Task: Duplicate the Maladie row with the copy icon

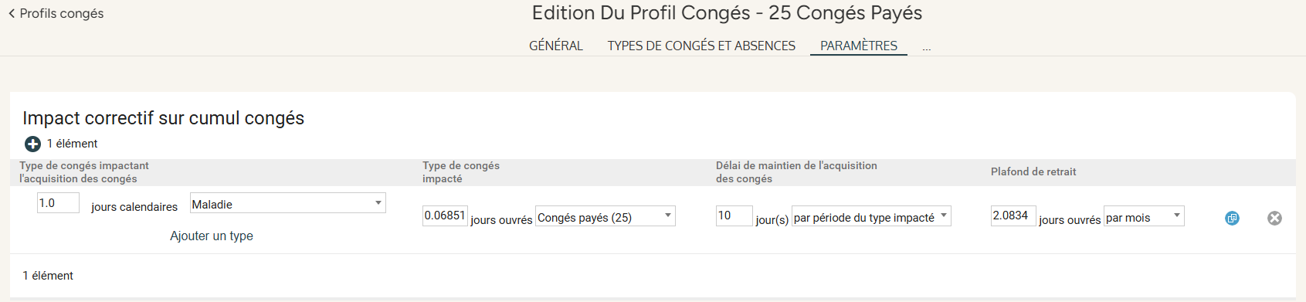Action: coord(1232,219)
